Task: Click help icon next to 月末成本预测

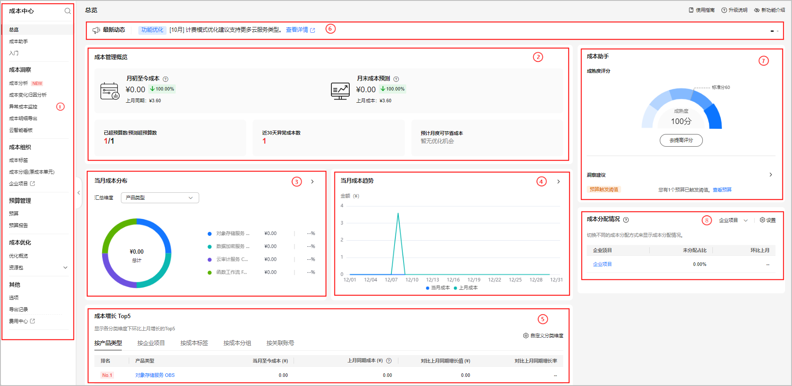Action: click(396, 79)
